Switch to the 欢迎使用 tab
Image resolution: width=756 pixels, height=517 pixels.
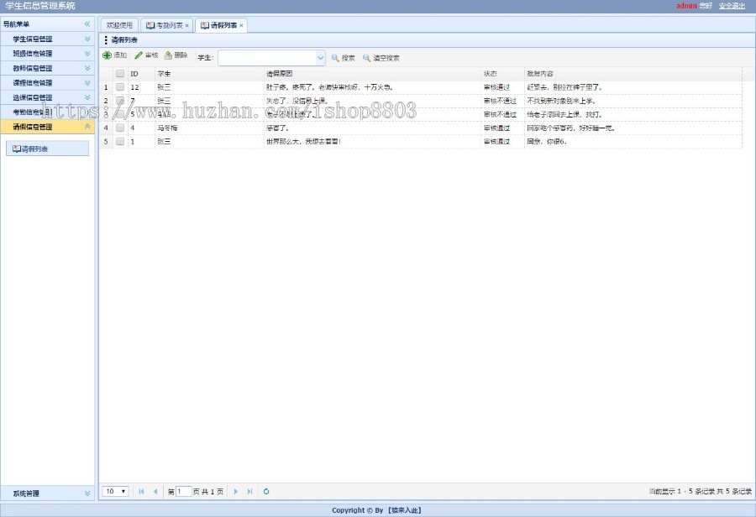pos(118,25)
